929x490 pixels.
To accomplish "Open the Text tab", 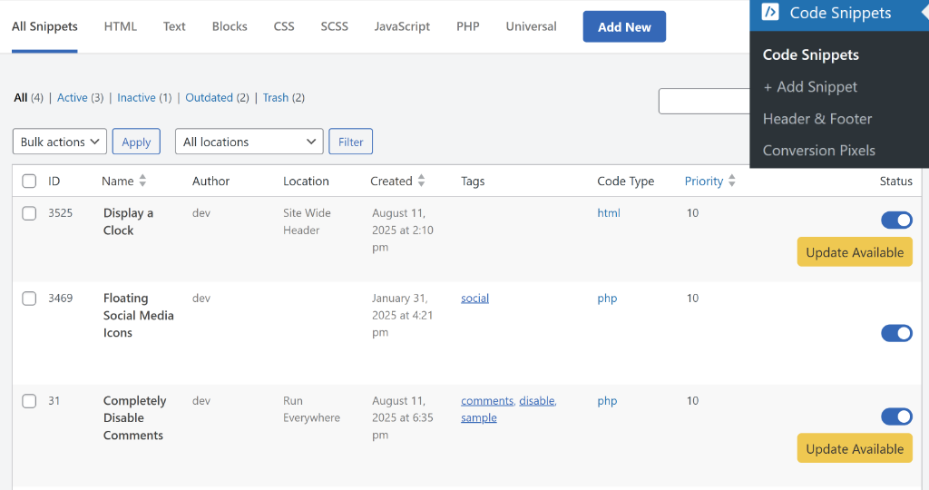I will 174,26.
